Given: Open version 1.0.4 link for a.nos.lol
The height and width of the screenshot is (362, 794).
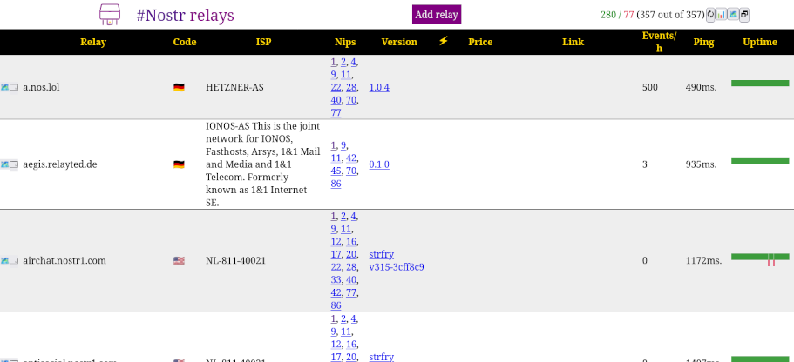Looking at the screenshot, I should pyautogui.click(x=379, y=88).
